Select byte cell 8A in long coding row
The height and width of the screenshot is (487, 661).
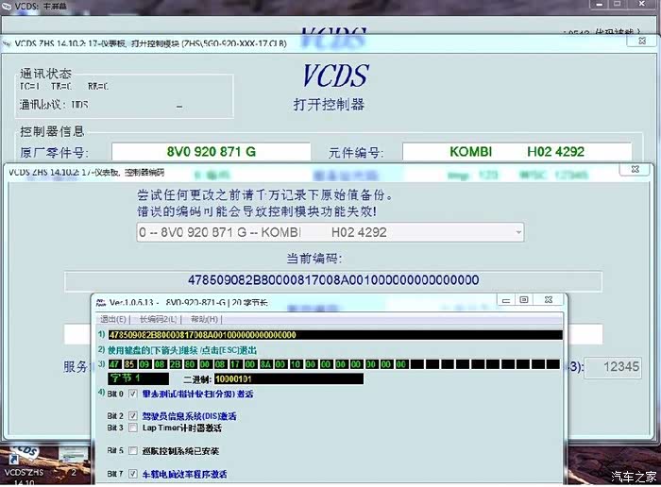265,364
